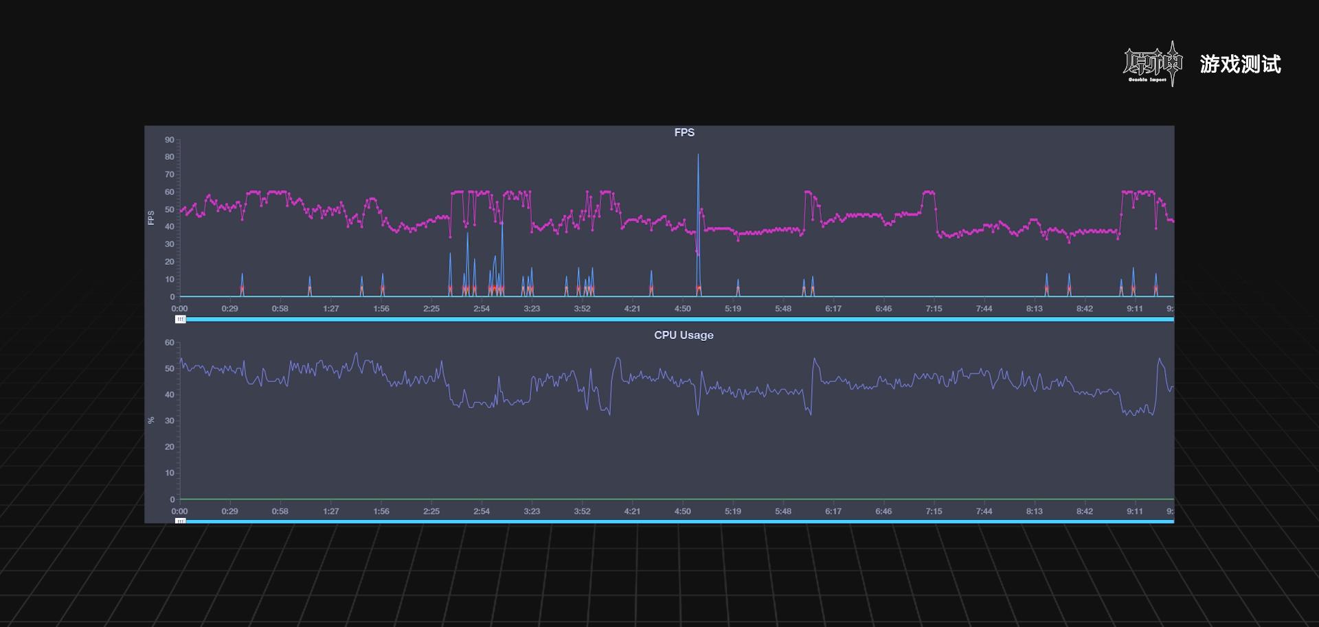Click the 5:19 time label on CPU axis
The image size is (1319, 627).
pos(733,511)
